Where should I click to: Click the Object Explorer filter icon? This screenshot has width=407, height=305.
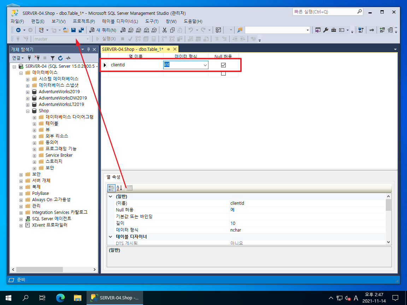click(53, 58)
